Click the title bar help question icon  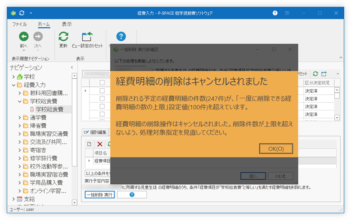pos(275,13)
